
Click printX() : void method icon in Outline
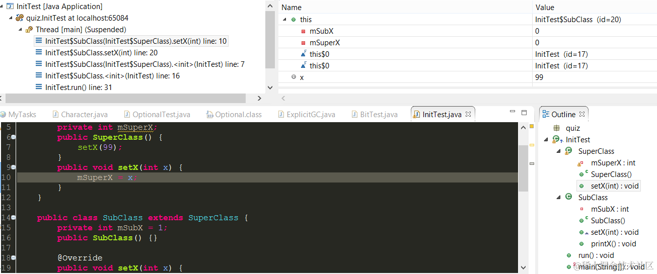tap(581, 244)
